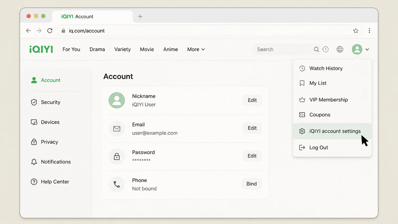Open Devices in the sidebar

(x=45, y=122)
